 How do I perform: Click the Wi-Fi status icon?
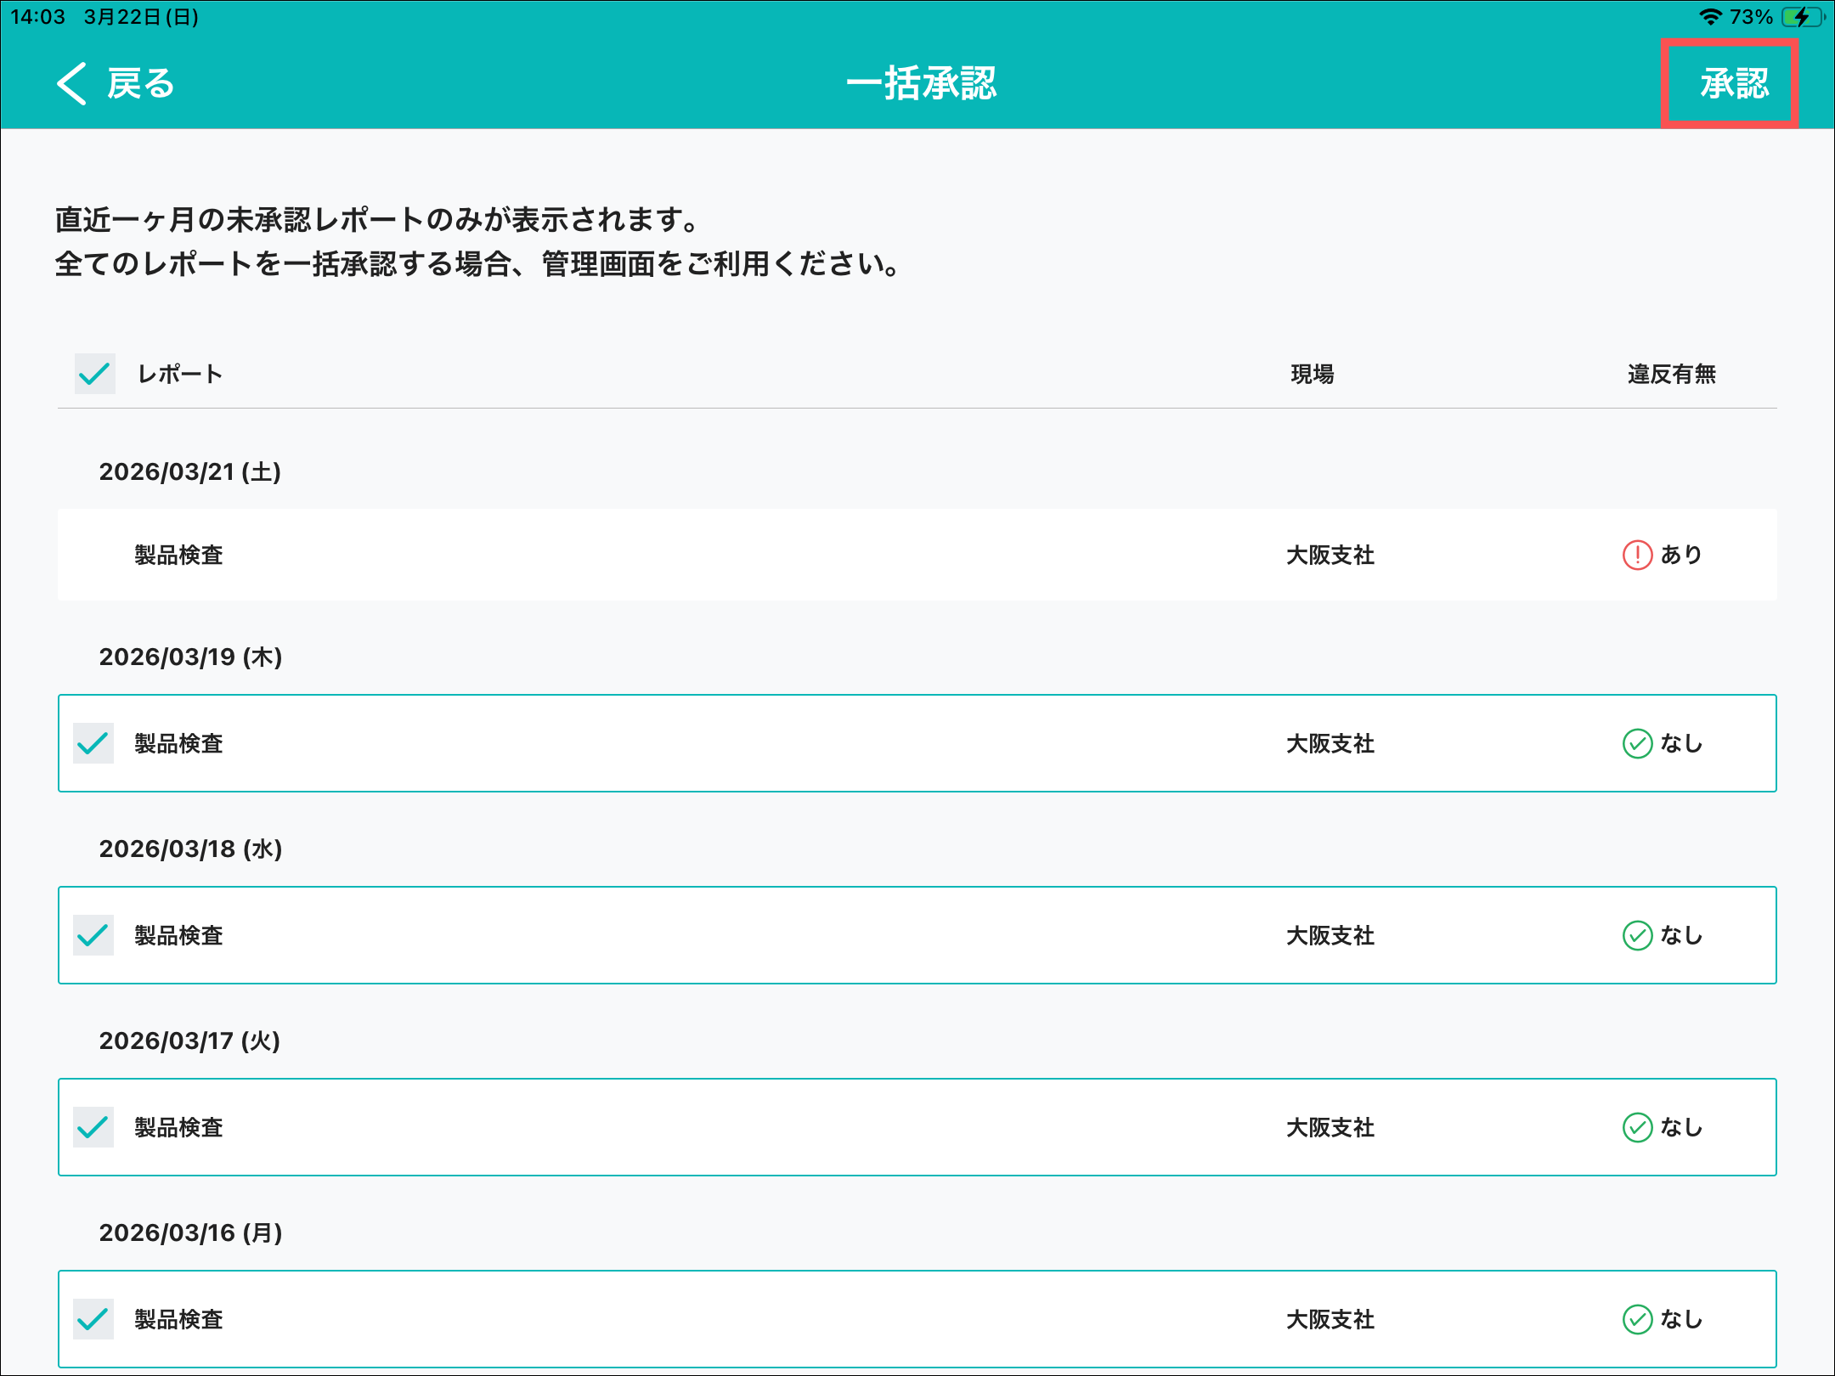[1709, 17]
